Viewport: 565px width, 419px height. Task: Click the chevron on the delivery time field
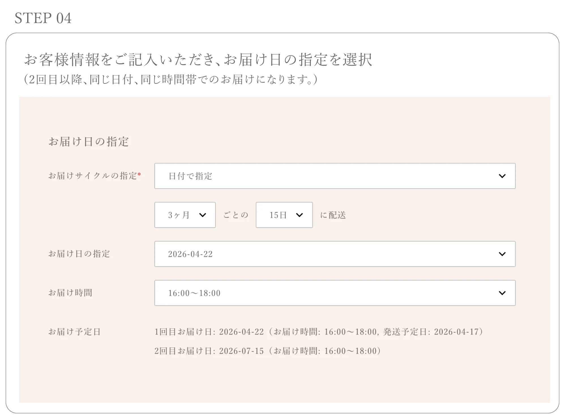pyautogui.click(x=502, y=293)
